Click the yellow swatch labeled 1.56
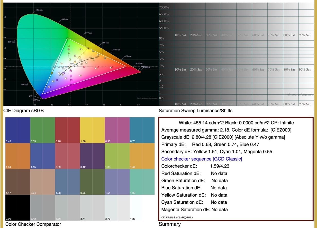317x228 pixels. pyautogui.click(x=92, y=130)
